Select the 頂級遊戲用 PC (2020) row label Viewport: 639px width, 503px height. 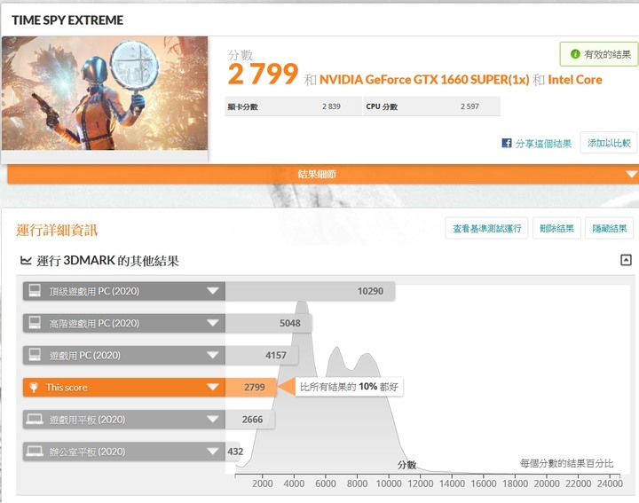click(x=94, y=291)
